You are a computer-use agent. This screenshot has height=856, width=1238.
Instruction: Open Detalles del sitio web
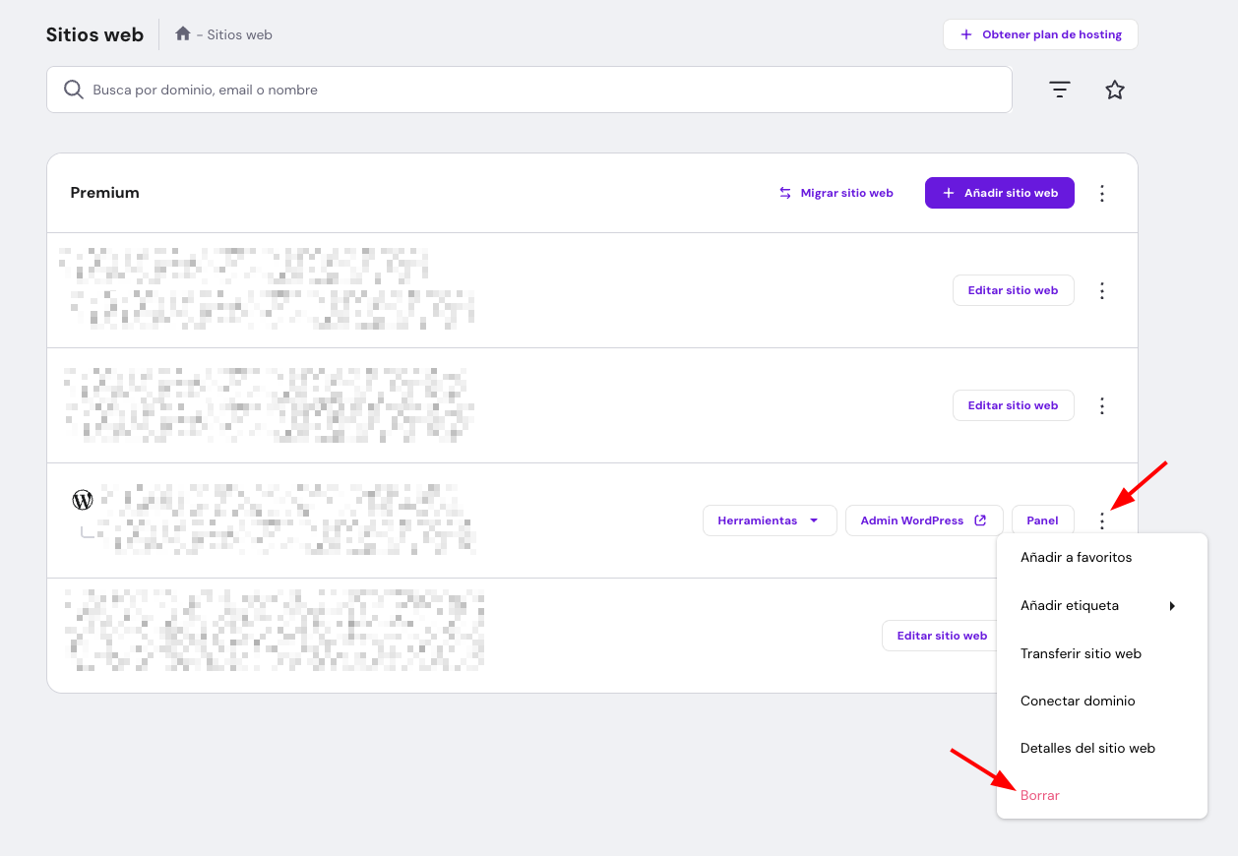tap(1087, 748)
